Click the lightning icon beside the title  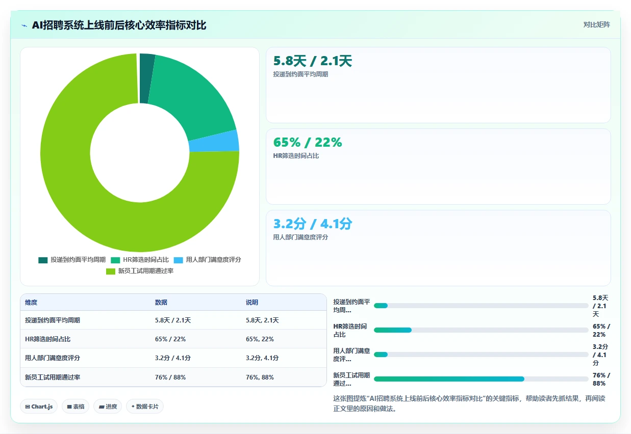tap(24, 25)
